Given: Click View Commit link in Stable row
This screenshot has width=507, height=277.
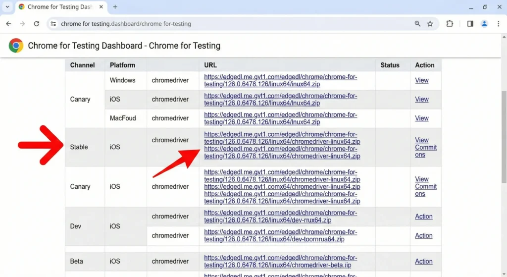Looking at the screenshot, I should [426, 147].
